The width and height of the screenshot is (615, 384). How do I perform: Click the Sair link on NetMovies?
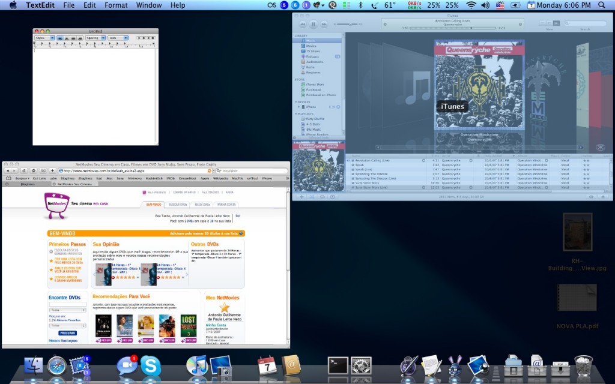pos(238,216)
